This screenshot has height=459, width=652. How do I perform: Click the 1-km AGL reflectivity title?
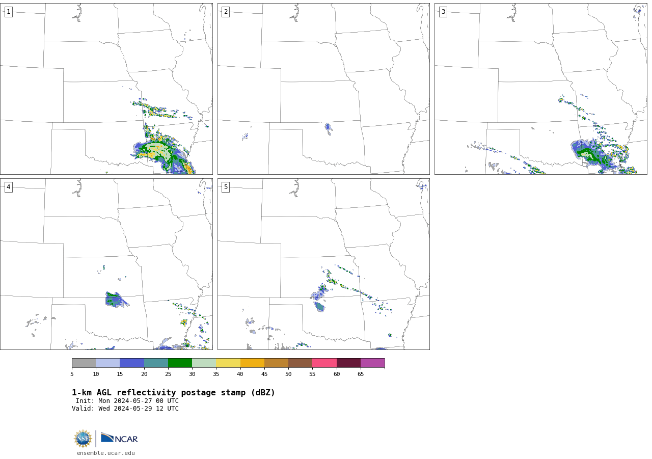coord(173,393)
